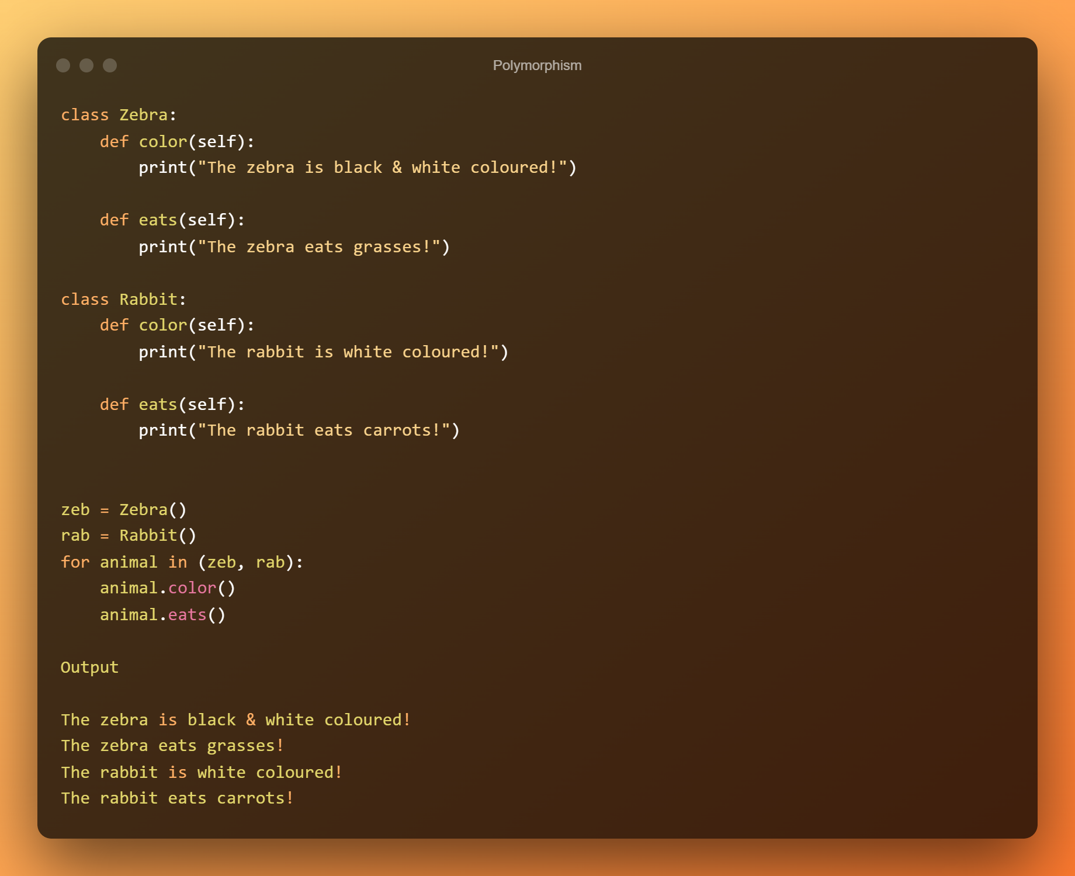Click the middle gray window dot
The image size is (1075, 876).
point(86,65)
